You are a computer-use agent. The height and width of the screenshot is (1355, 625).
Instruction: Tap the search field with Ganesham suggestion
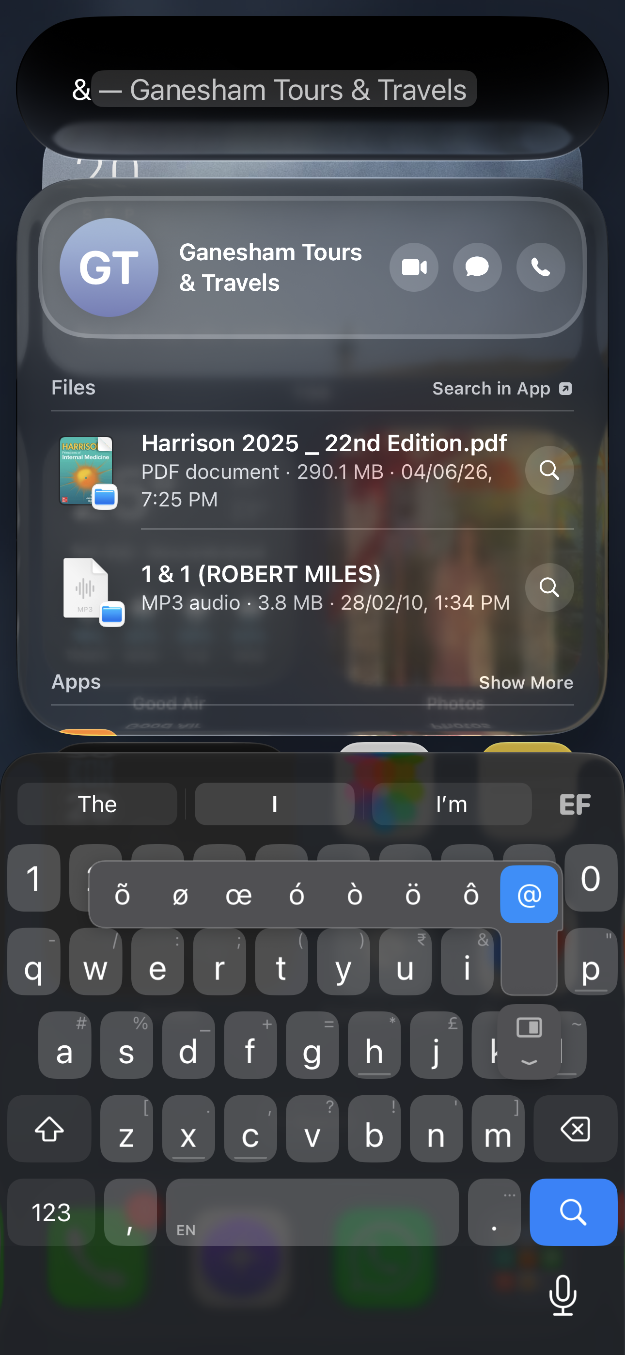click(x=312, y=90)
